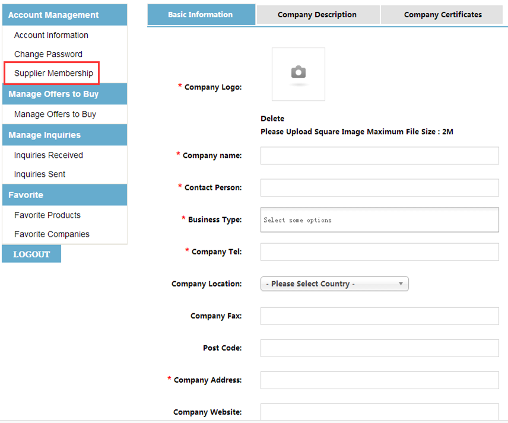Go to Change Password
The image size is (508, 423).
coord(48,54)
